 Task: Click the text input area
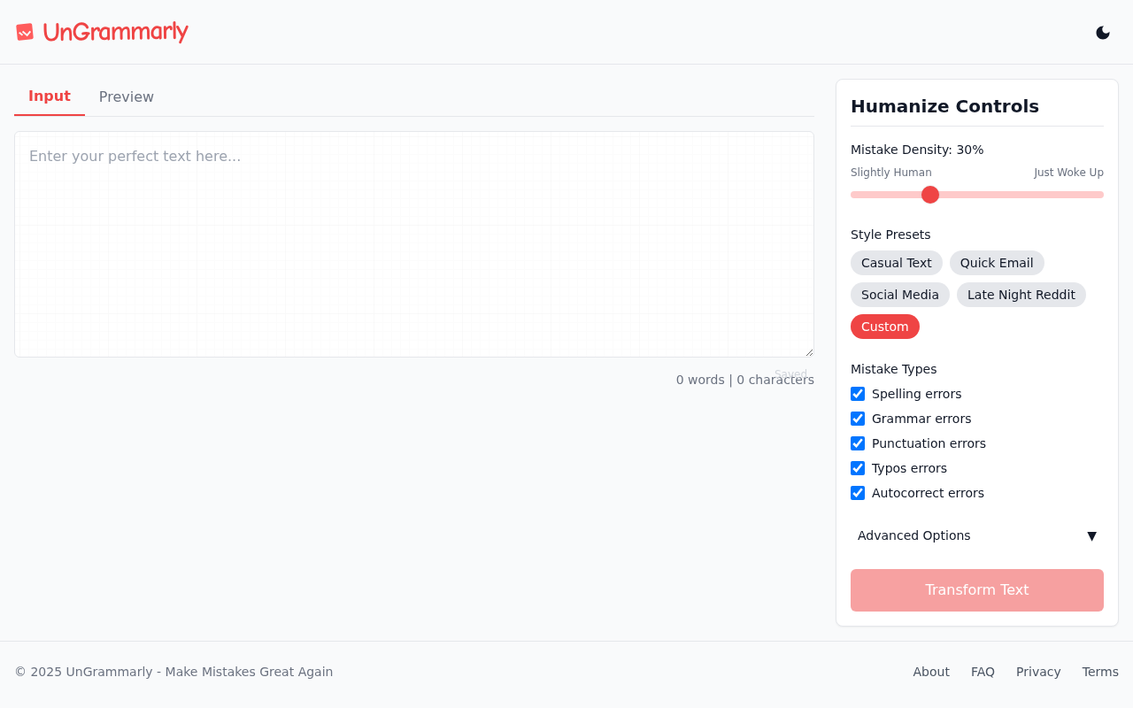click(x=414, y=243)
